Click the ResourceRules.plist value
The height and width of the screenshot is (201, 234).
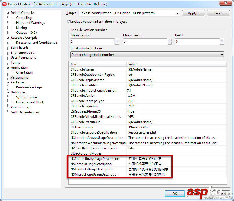pos(142,132)
